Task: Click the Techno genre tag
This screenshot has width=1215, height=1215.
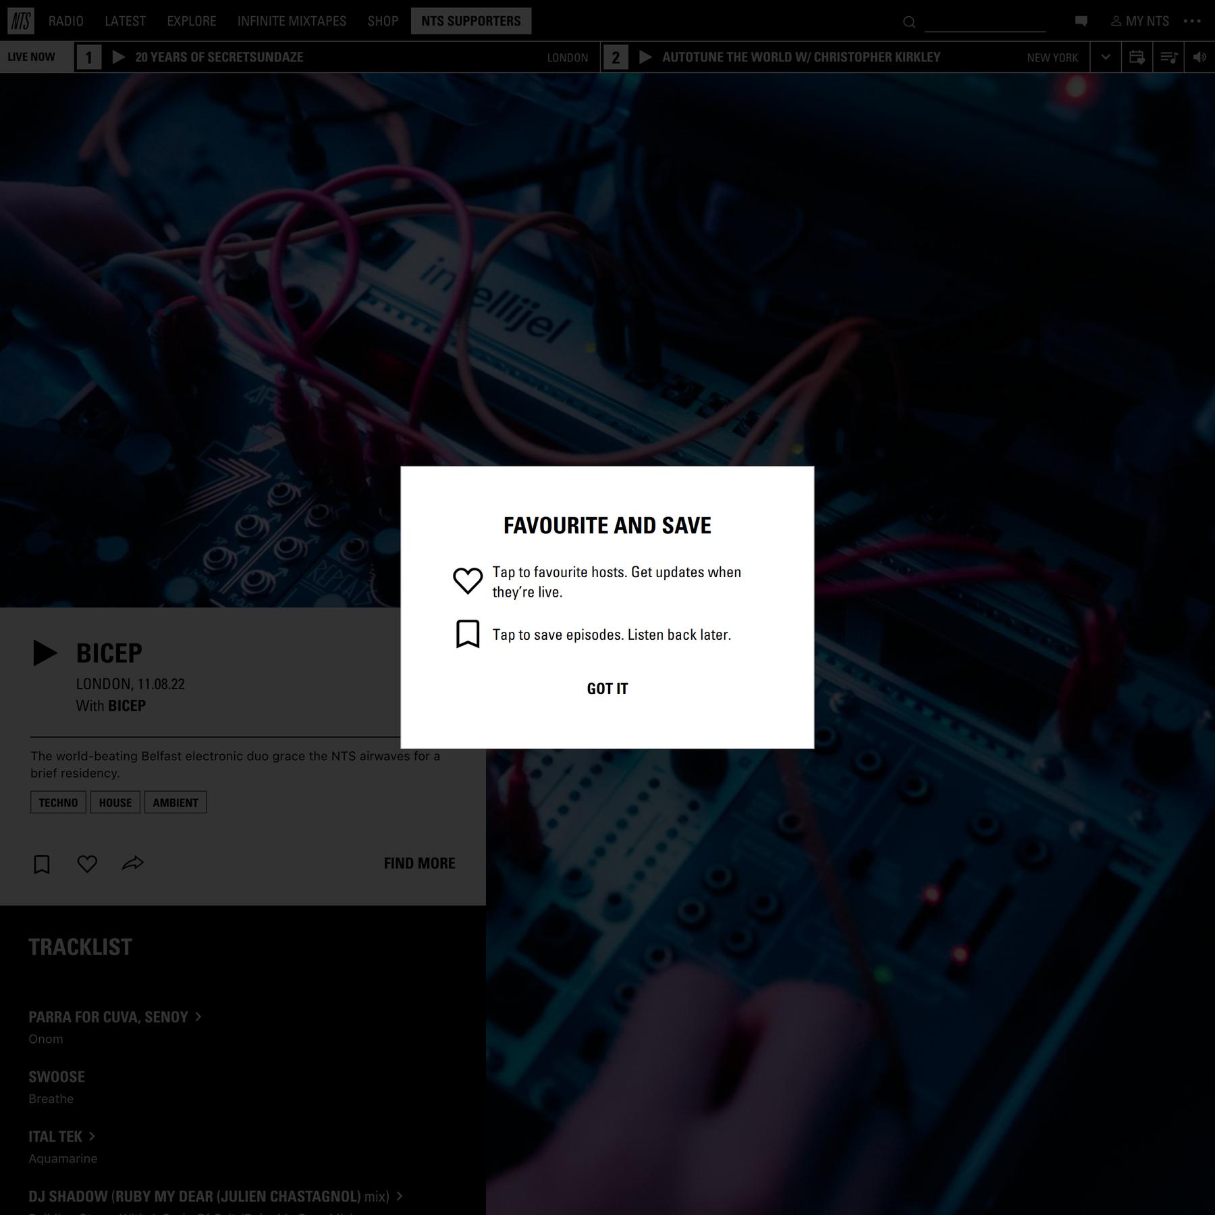Action: pyautogui.click(x=58, y=803)
